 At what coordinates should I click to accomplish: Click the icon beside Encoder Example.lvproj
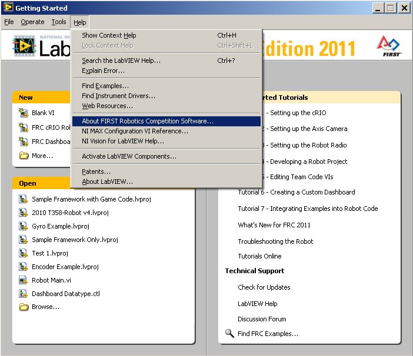tap(23, 267)
